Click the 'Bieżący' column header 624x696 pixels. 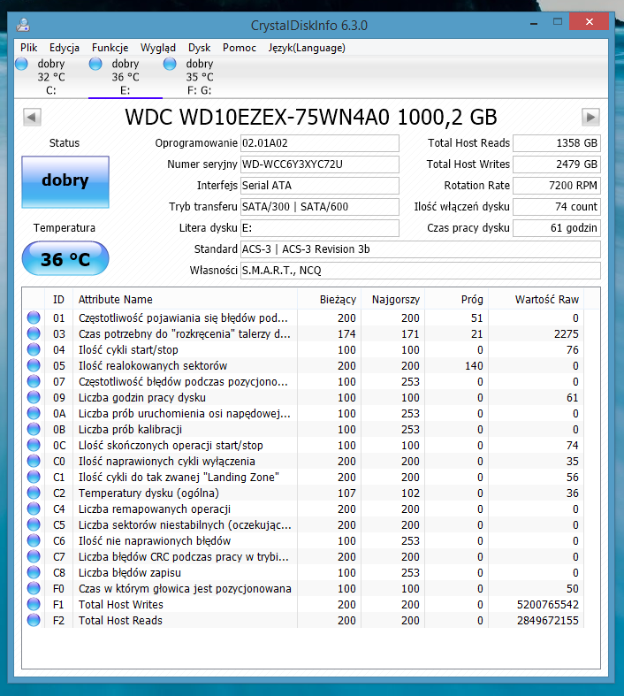click(329, 300)
